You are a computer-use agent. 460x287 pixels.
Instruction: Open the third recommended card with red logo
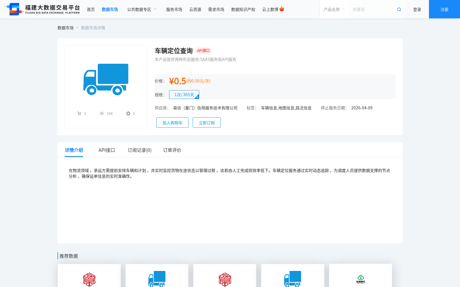coord(225,276)
